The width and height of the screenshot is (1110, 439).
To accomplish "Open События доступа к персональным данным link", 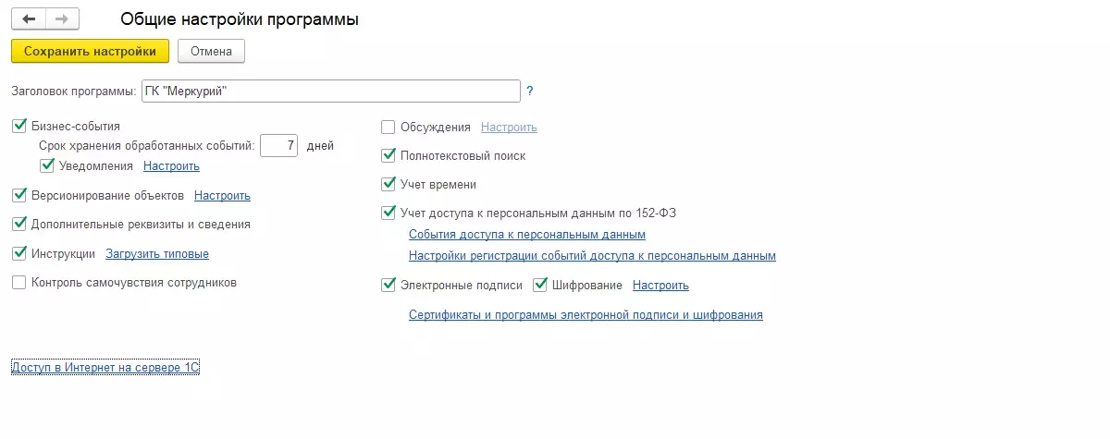I will [526, 235].
